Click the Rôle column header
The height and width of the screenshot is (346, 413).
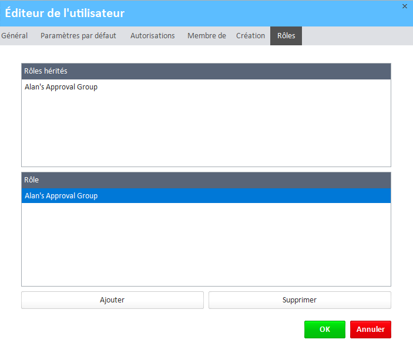[x=206, y=179]
